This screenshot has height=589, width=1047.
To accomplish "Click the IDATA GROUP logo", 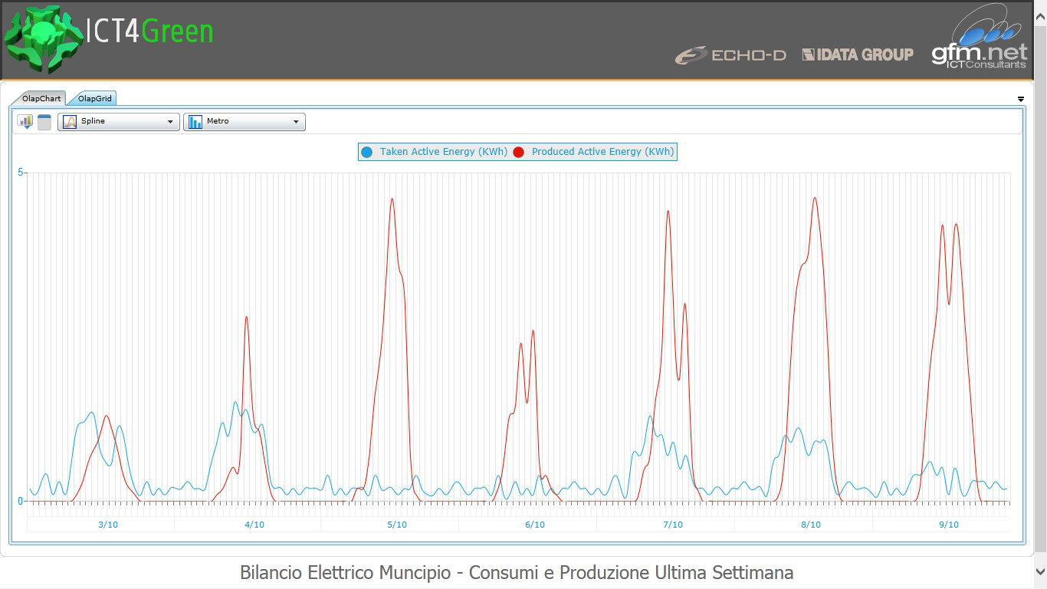I will coord(858,54).
